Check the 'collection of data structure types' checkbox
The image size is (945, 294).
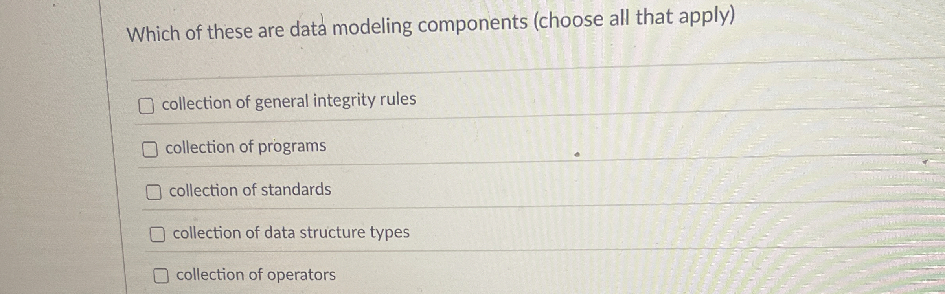coord(157,234)
